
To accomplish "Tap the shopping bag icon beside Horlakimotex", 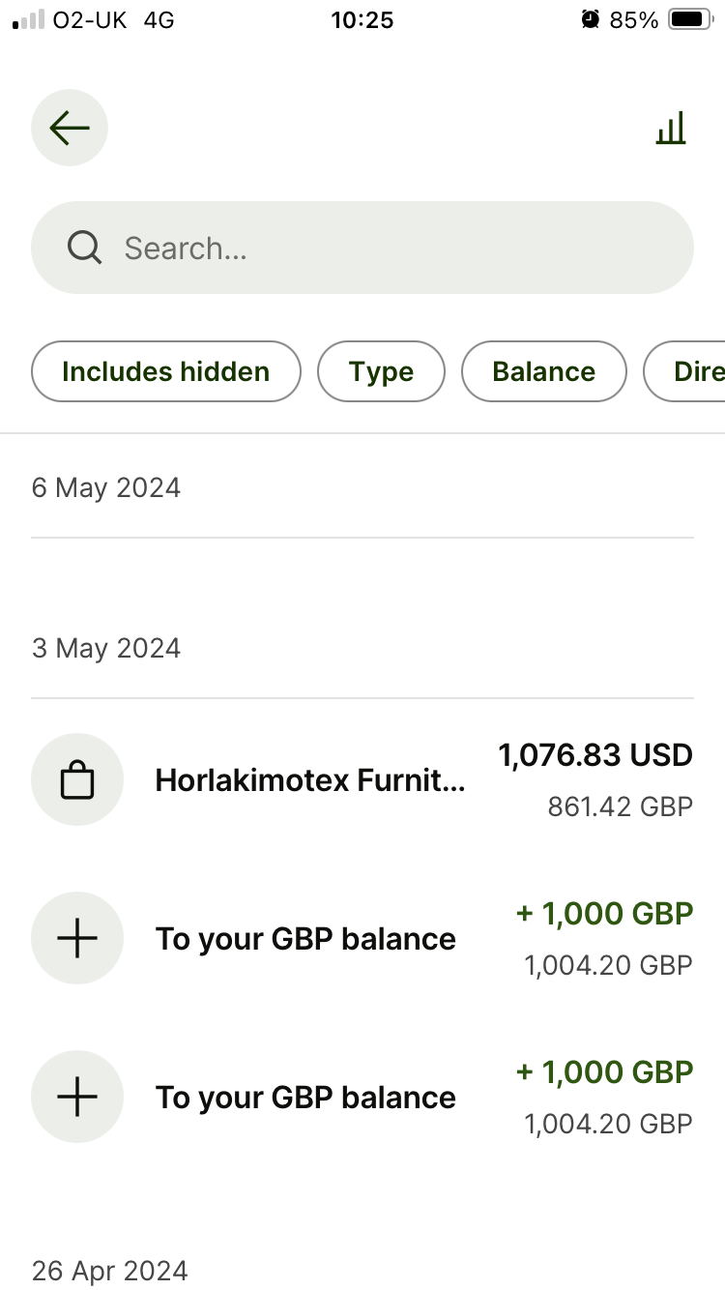I will tap(77, 779).
